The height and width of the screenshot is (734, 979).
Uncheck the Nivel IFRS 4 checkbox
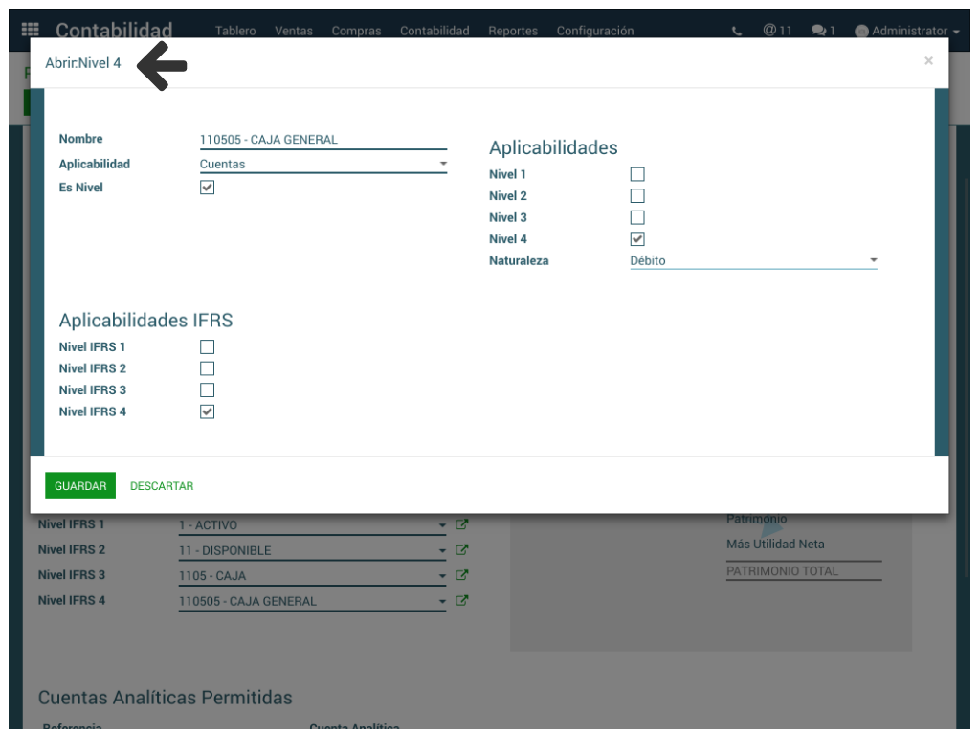click(x=207, y=411)
